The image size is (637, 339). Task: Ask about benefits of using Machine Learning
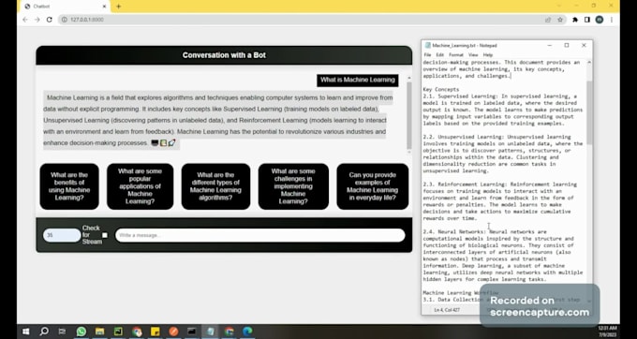[69, 186]
